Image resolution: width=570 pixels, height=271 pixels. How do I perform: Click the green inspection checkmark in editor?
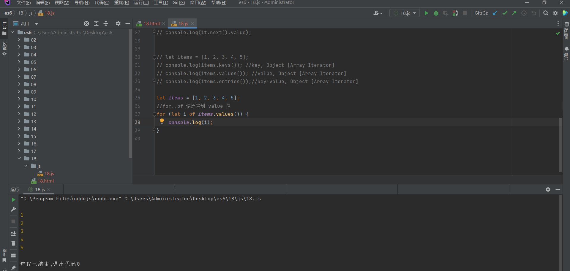point(558,33)
